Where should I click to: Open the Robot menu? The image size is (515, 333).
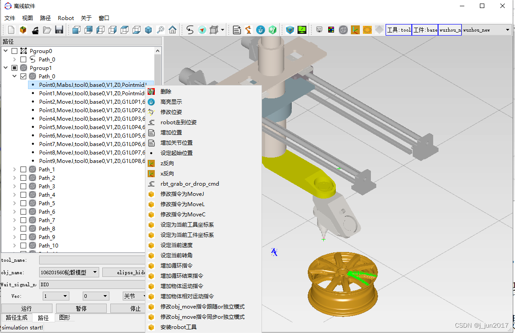click(x=66, y=18)
